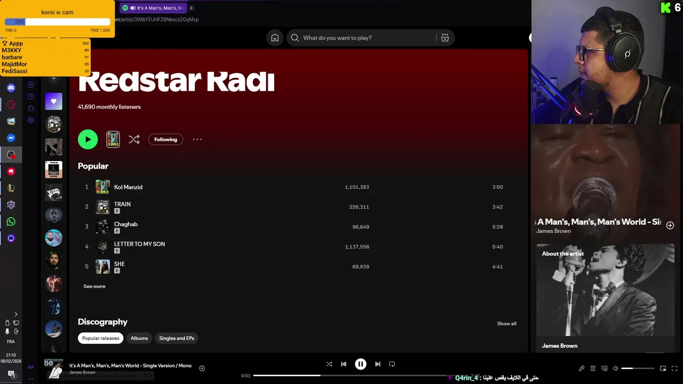Click the search magnifier icon
This screenshot has height=384, width=683.
[295, 38]
